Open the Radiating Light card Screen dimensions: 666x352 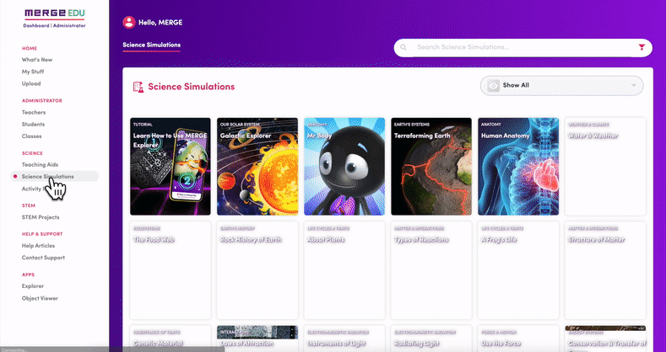pos(431,339)
